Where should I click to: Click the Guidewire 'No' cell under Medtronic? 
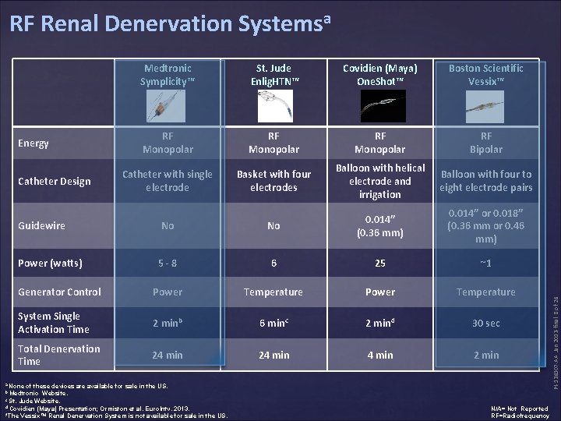[168, 225]
